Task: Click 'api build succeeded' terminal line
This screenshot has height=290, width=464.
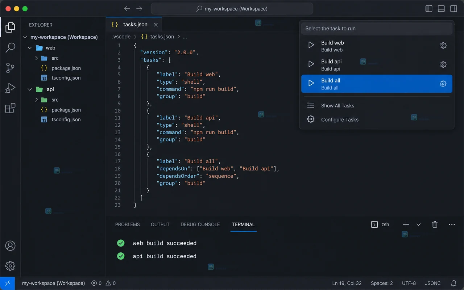Action: (x=165, y=256)
